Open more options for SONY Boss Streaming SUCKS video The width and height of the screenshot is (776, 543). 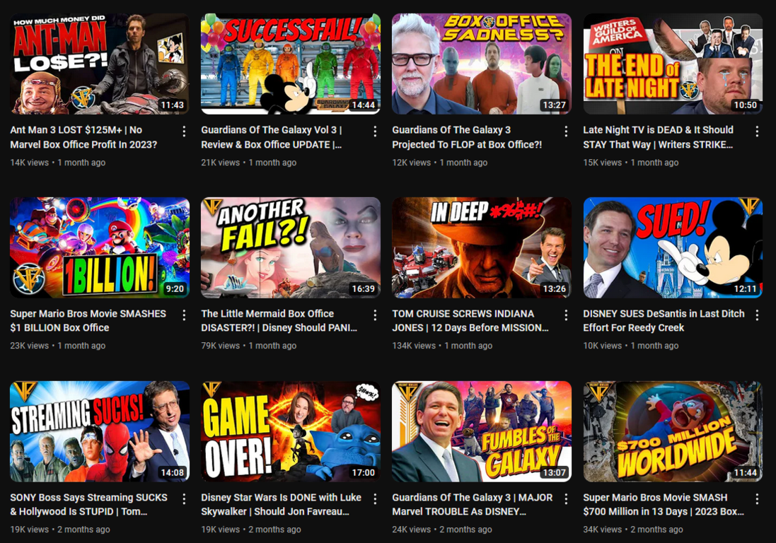184,499
